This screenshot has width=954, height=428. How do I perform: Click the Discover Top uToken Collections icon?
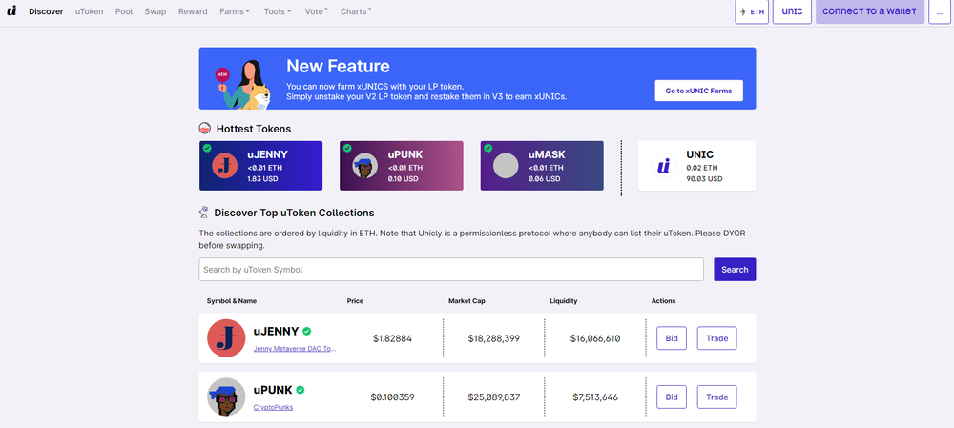point(204,213)
